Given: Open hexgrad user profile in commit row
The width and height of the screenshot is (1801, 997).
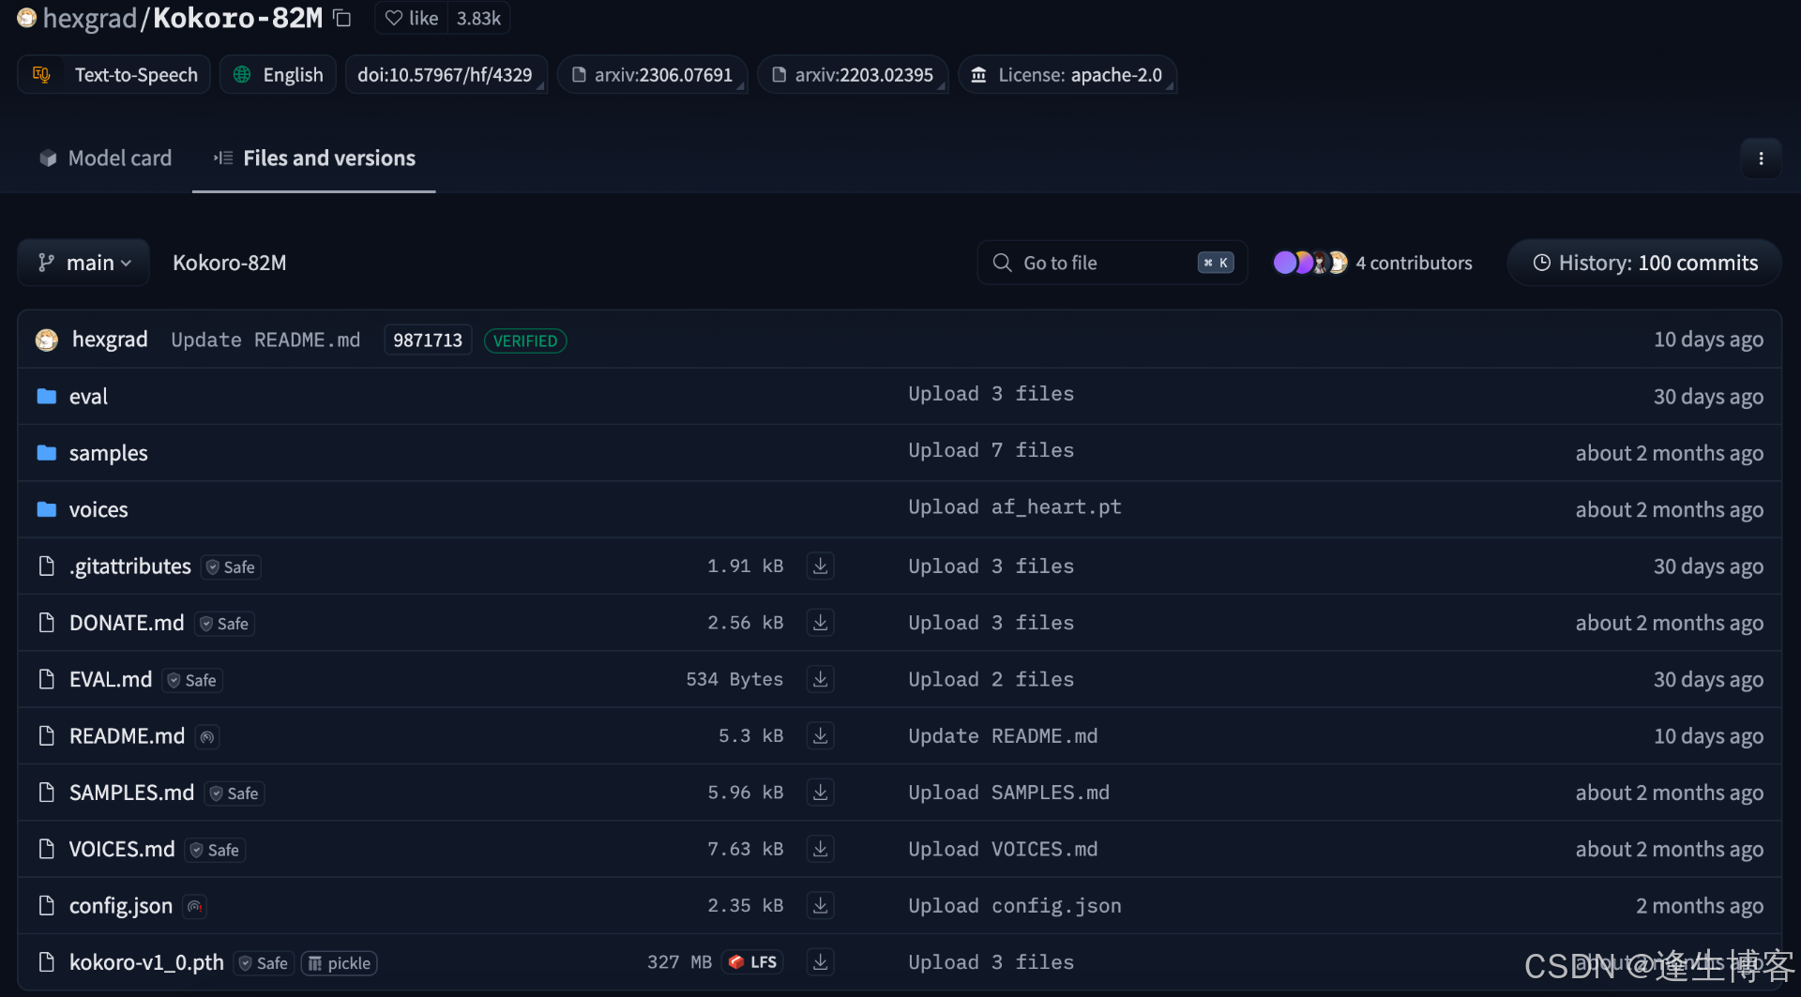Looking at the screenshot, I should click(110, 340).
